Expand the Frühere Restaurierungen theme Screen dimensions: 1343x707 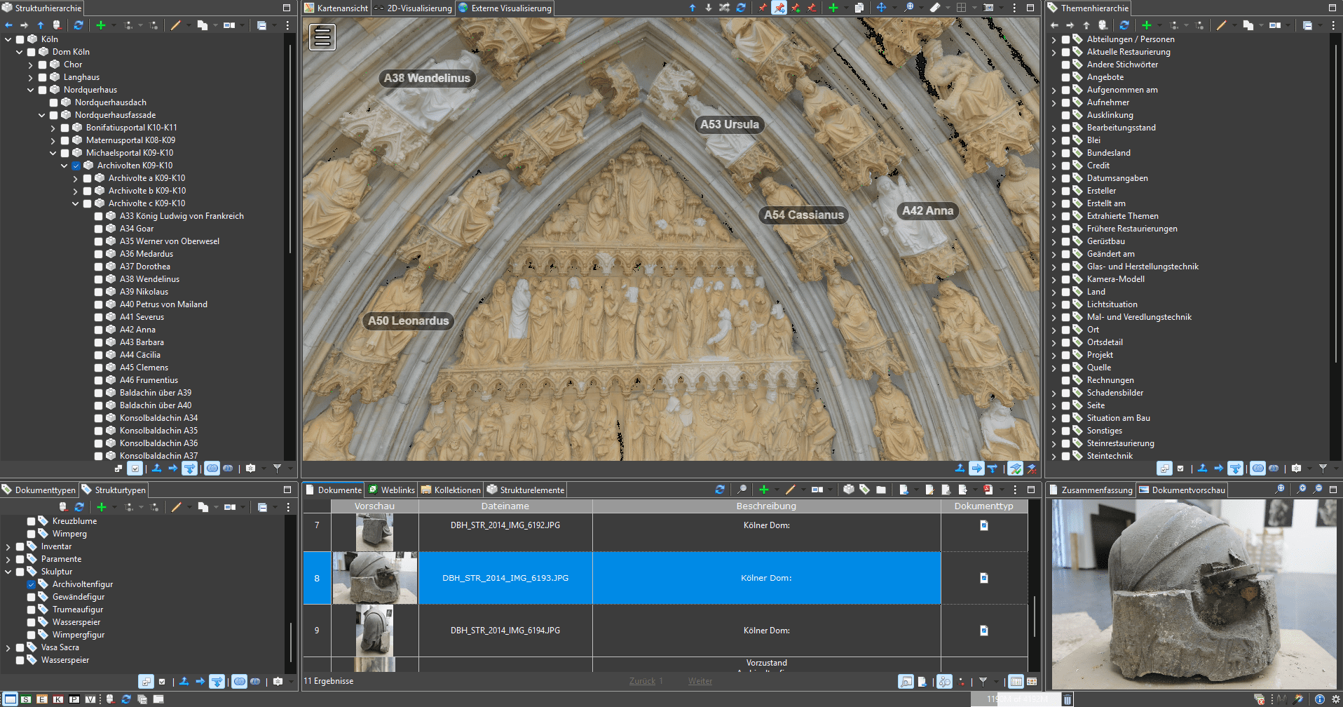click(x=1054, y=229)
